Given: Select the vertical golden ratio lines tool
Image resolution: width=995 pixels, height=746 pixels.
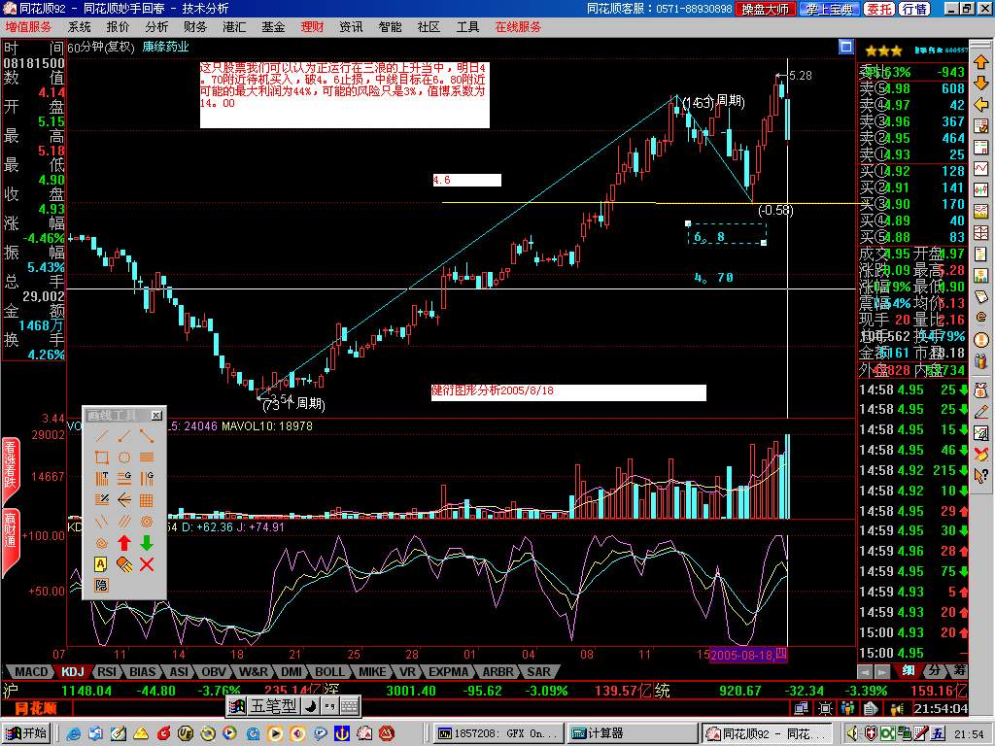Looking at the screenshot, I should pos(147,478).
